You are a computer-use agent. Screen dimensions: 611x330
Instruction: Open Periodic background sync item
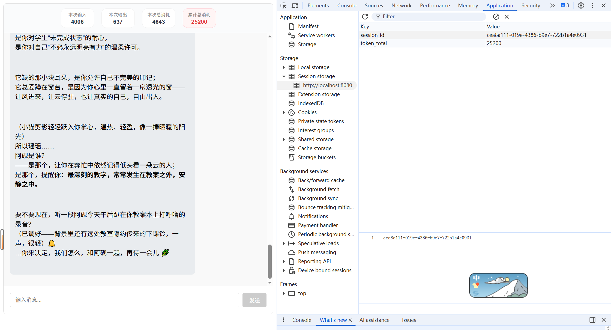tap(326, 234)
